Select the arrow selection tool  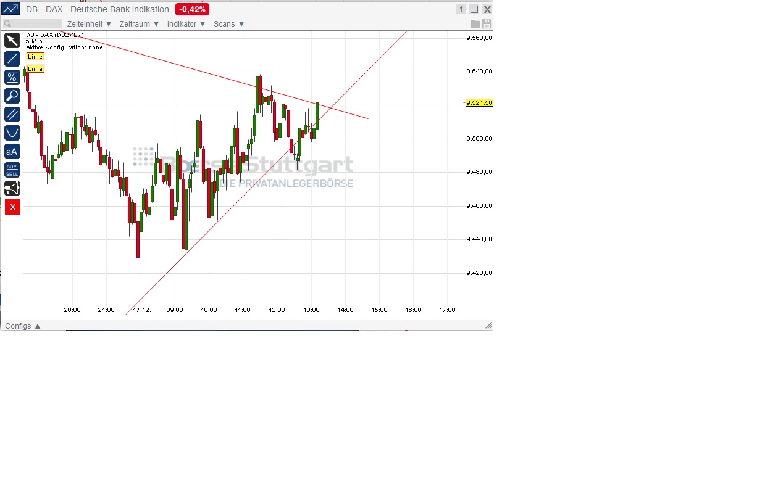click(x=12, y=40)
